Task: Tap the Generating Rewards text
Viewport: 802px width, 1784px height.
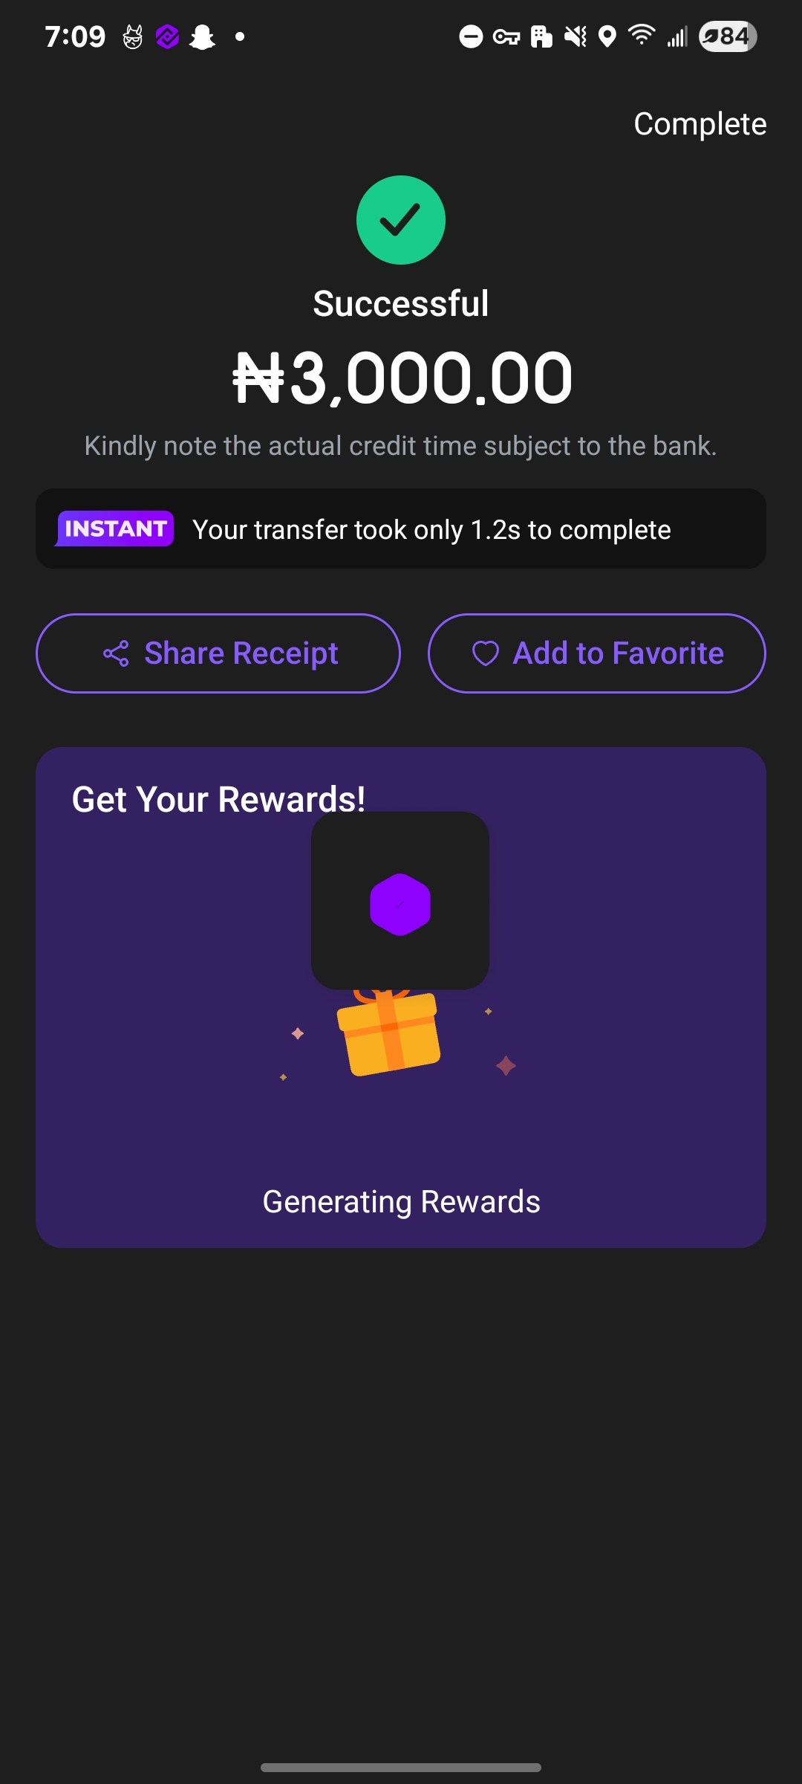Action: coord(401,1201)
